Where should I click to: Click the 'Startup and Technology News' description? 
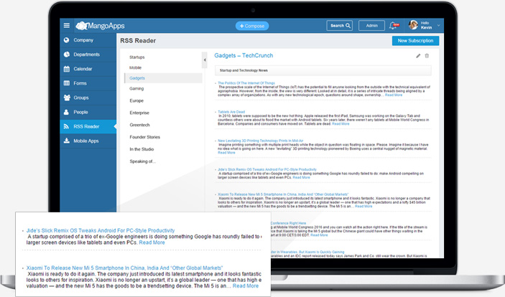[244, 70]
